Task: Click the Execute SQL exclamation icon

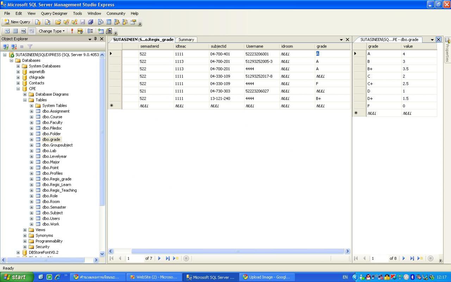Action: pyautogui.click(x=72, y=31)
